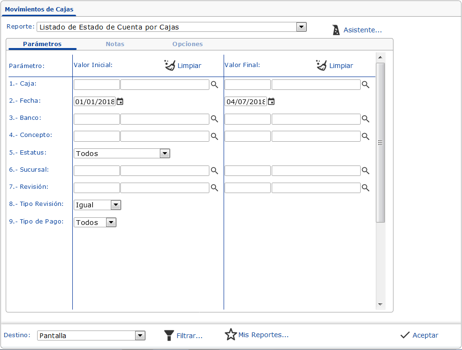Click the search icon for Caja initial value

tap(215, 85)
